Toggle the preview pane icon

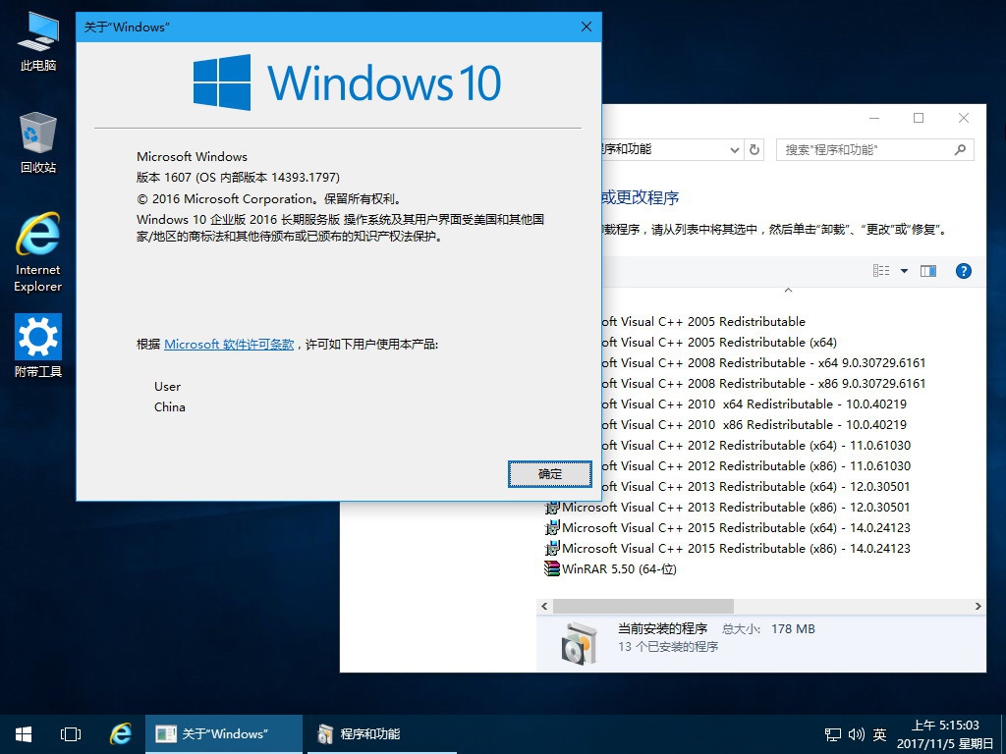928,271
